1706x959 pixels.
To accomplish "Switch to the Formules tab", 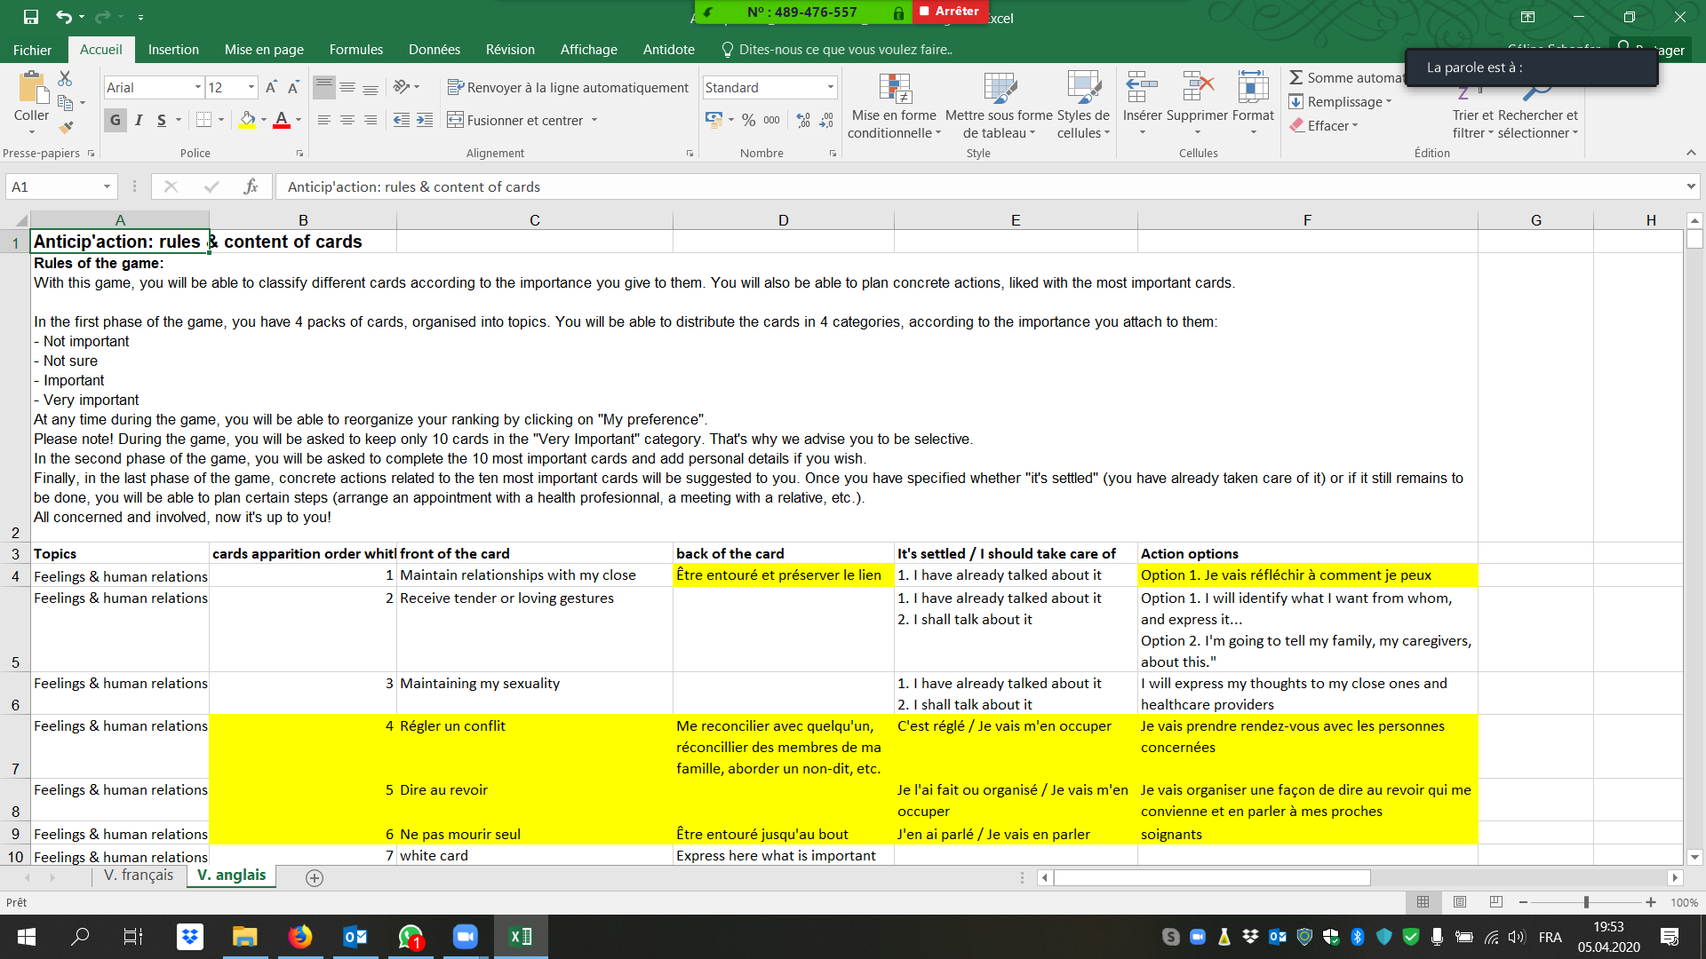I will (x=356, y=50).
